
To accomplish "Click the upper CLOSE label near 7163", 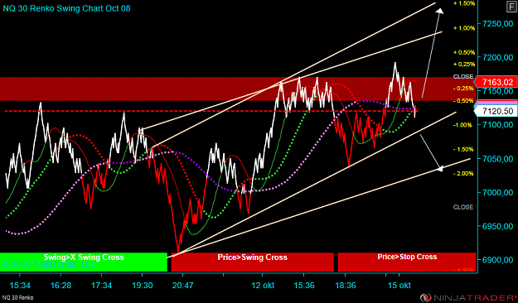I will pyautogui.click(x=463, y=76).
